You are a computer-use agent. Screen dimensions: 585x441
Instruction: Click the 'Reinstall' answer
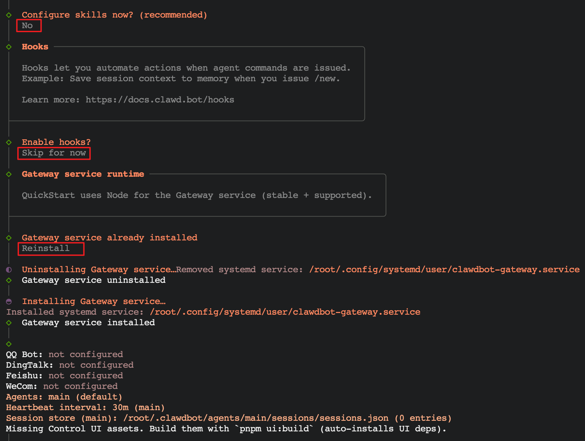46,248
